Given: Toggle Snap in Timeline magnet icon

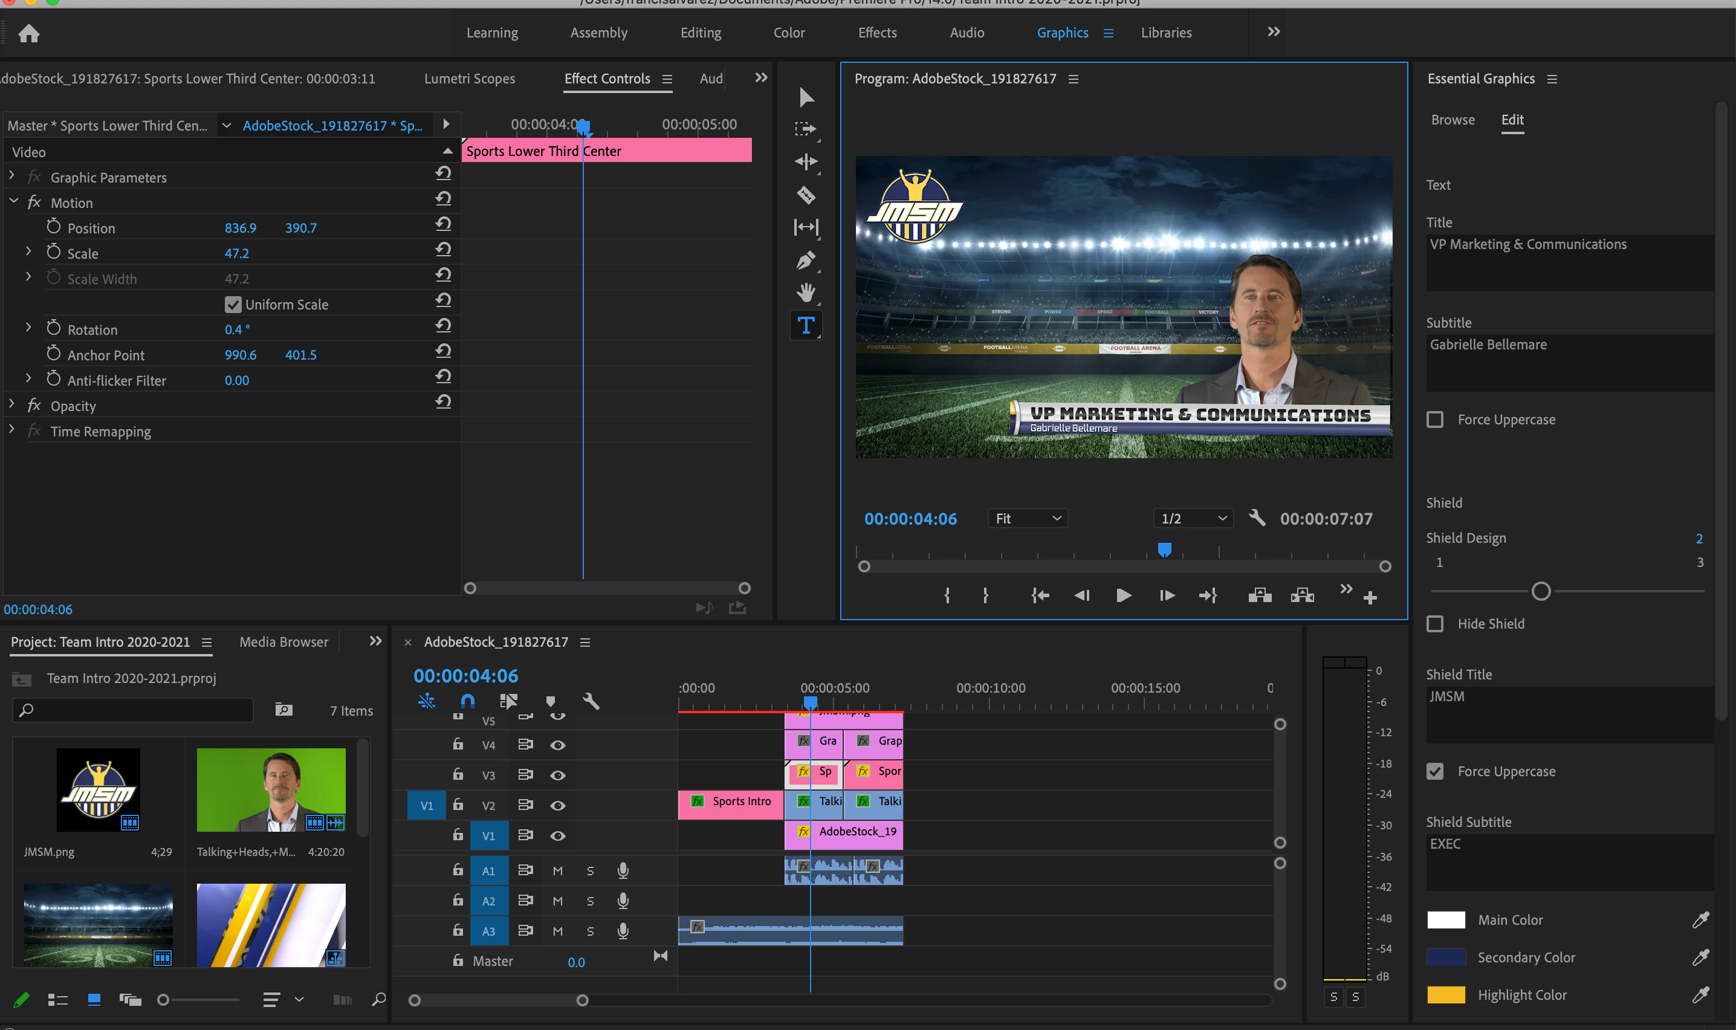Looking at the screenshot, I should tap(468, 701).
